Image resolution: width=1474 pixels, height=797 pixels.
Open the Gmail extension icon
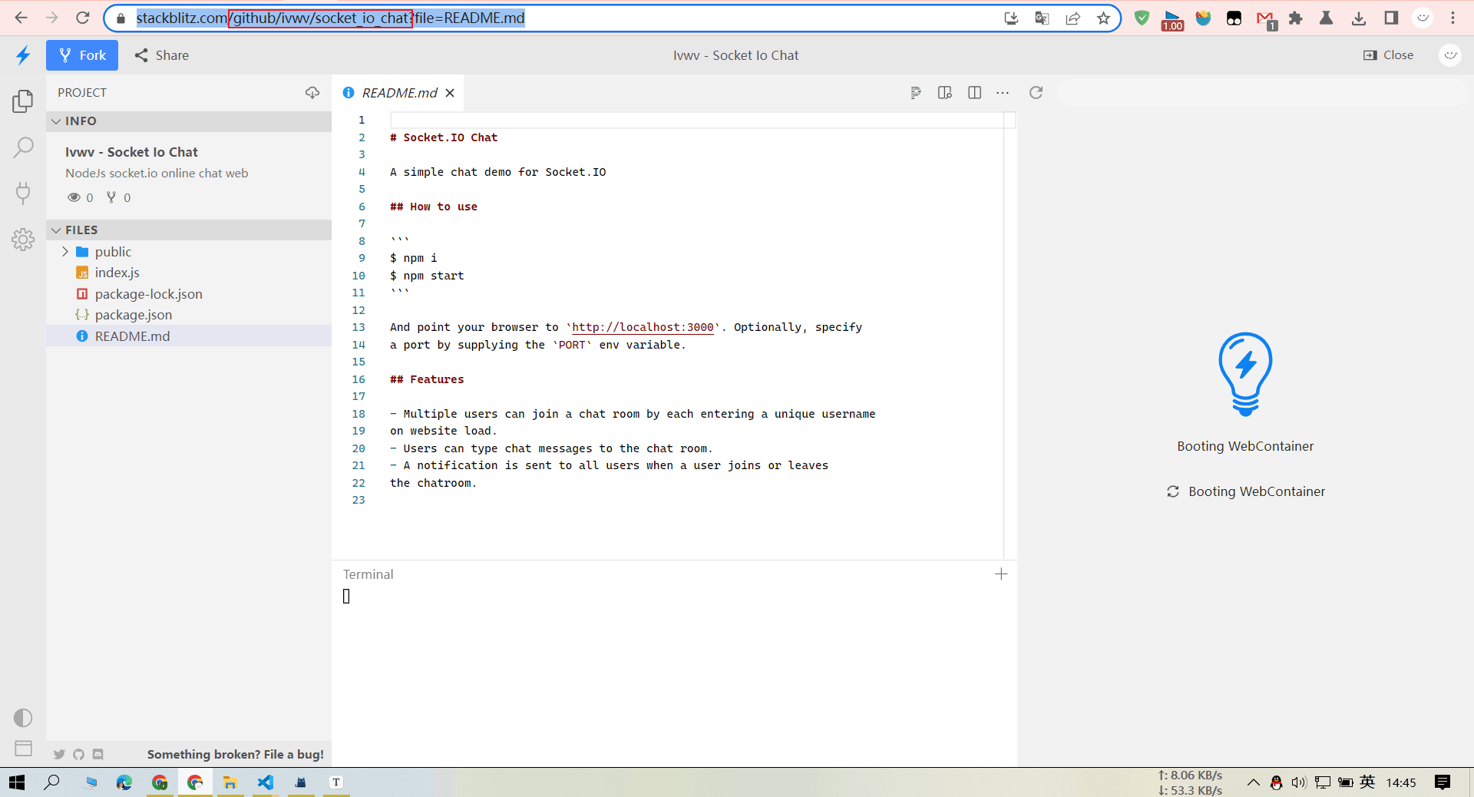pyautogui.click(x=1265, y=19)
